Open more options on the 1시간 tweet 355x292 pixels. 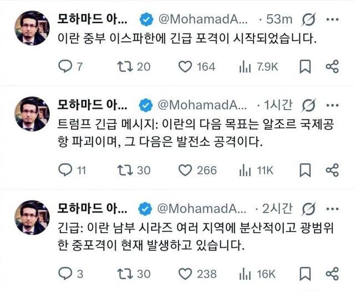click(x=333, y=105)
